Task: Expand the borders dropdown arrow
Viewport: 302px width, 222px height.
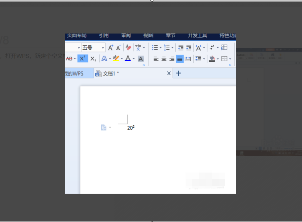Action: click(x=230, y=59)
